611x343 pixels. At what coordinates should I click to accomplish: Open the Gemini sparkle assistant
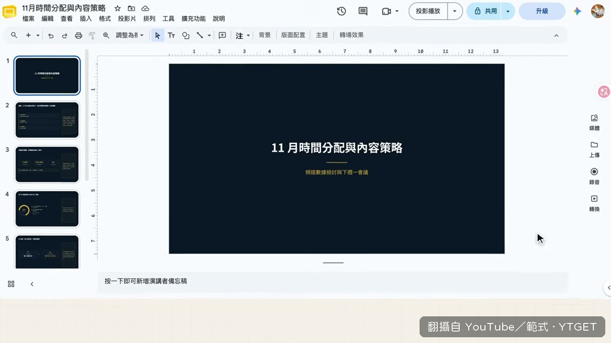[578, 11]
